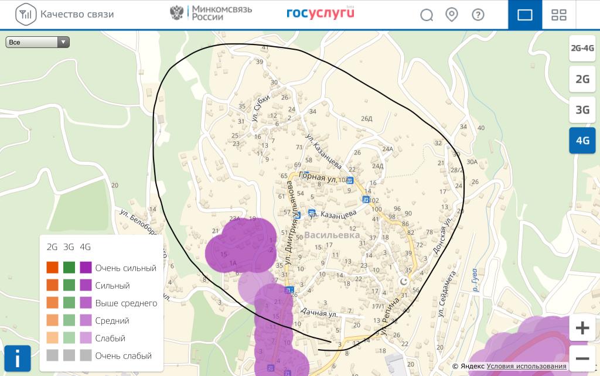Click house number 17/1 on map
The image size is (600, 376).
378,306
